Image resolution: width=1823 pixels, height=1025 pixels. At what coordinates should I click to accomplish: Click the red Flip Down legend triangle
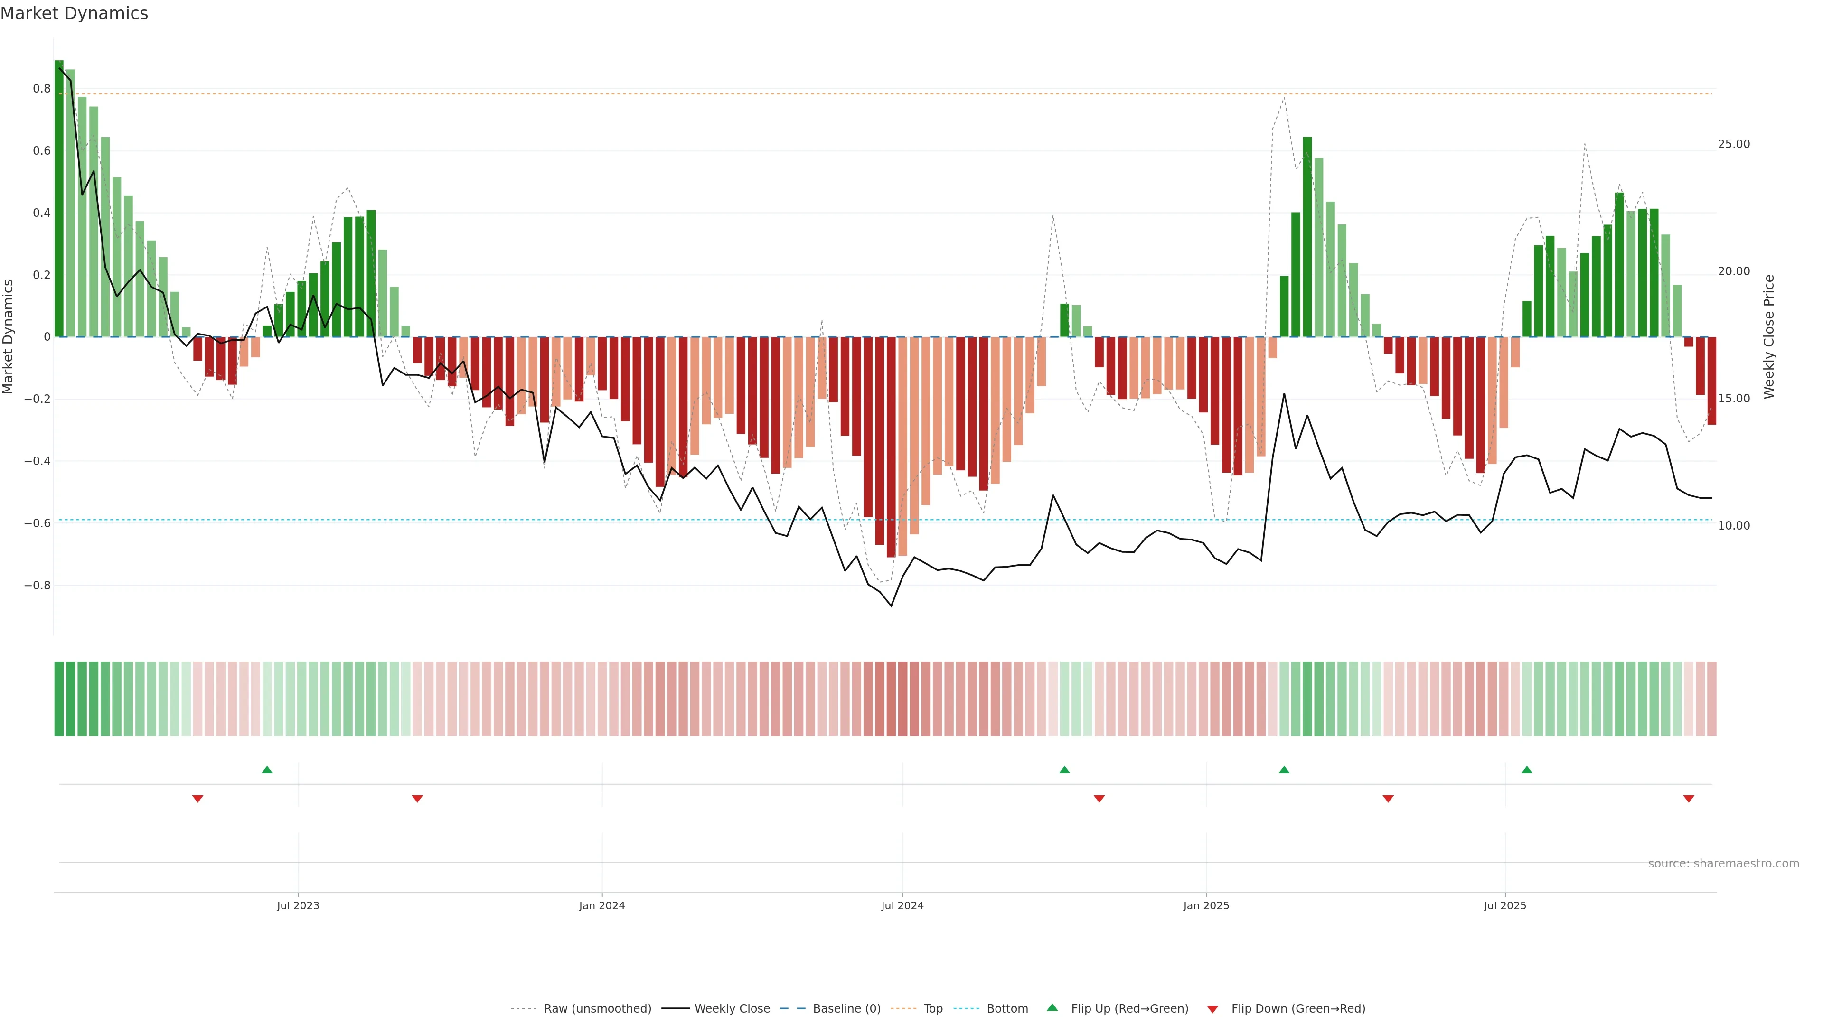pyautogui.click(x=1212, y=1009)
